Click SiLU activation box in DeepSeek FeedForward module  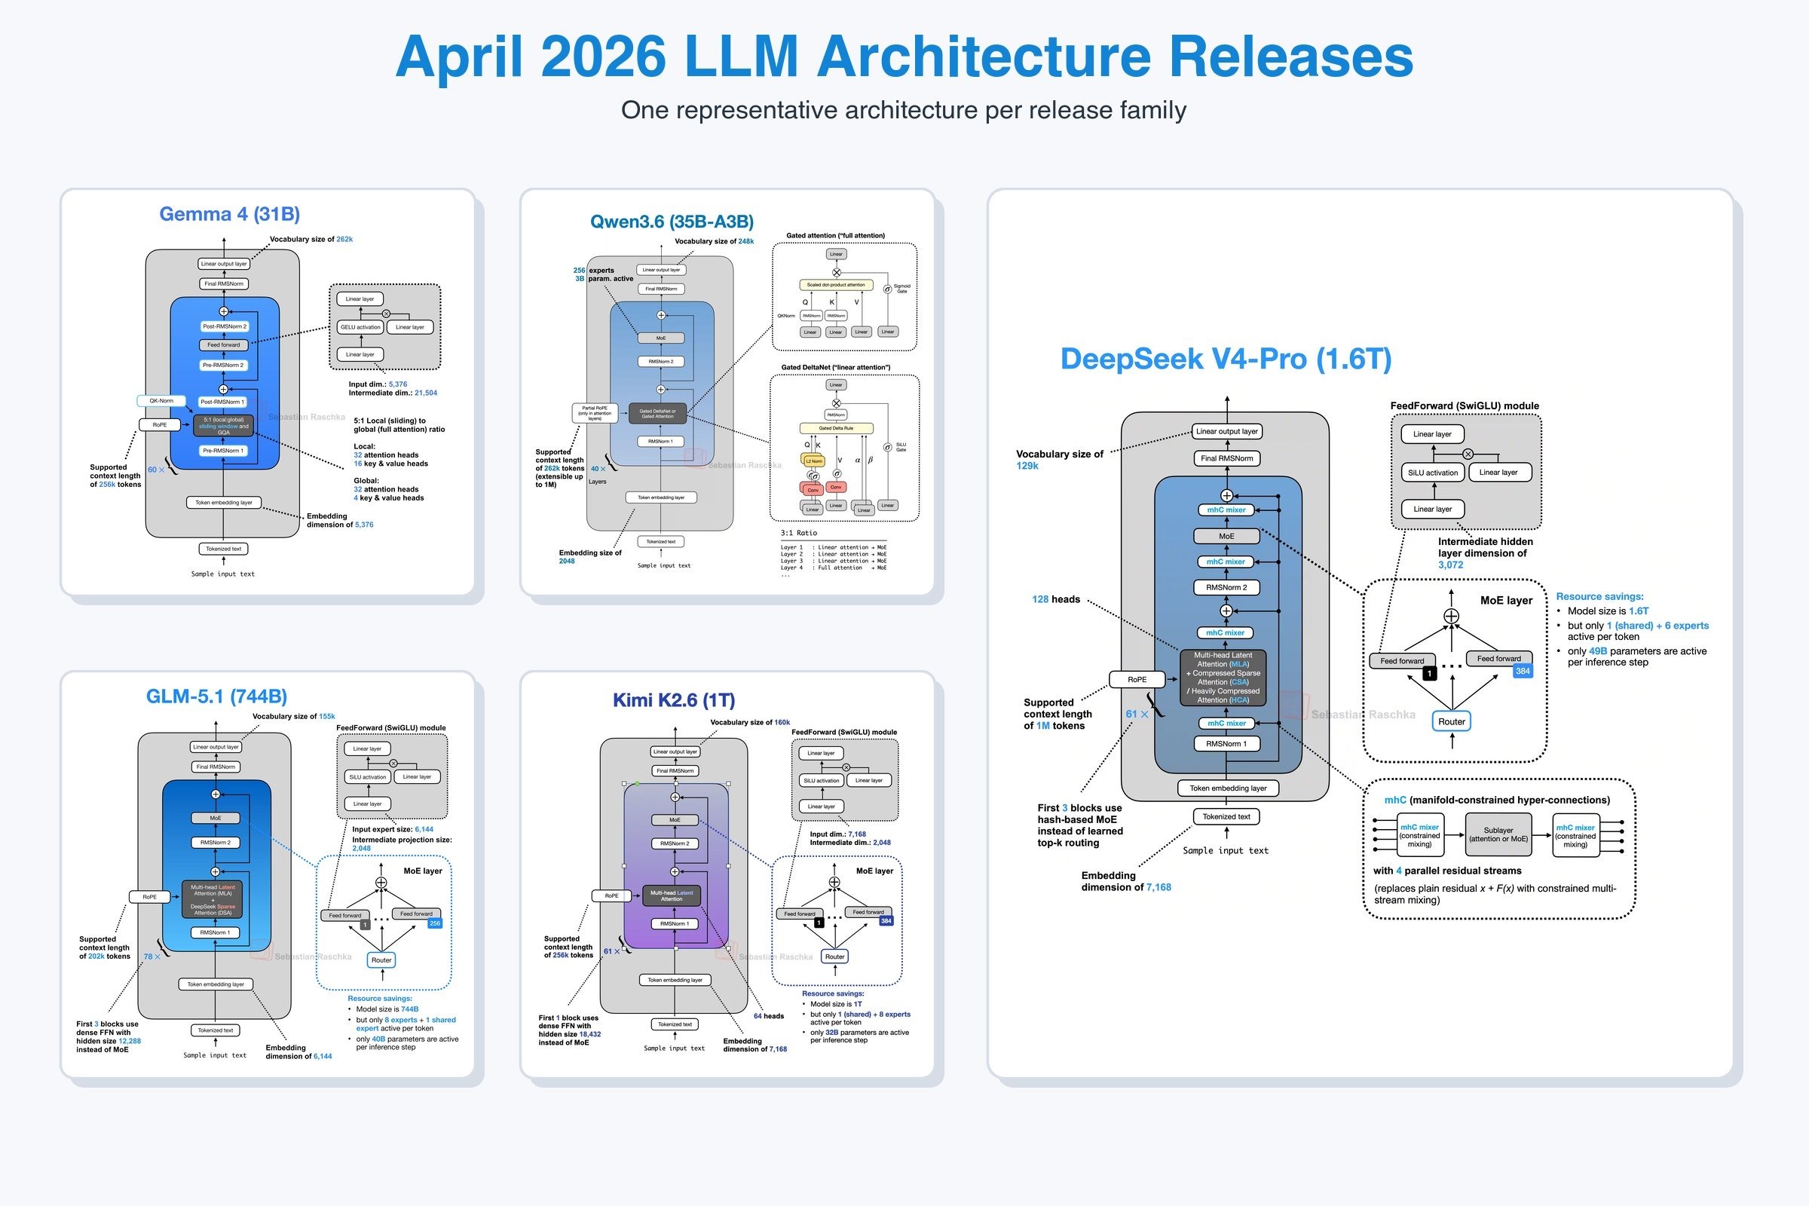click(x=1432, y=473)
